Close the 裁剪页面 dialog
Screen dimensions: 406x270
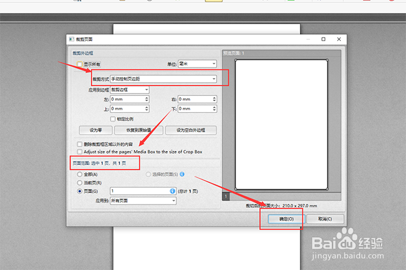pyautogui.click(x=339, y=39)
